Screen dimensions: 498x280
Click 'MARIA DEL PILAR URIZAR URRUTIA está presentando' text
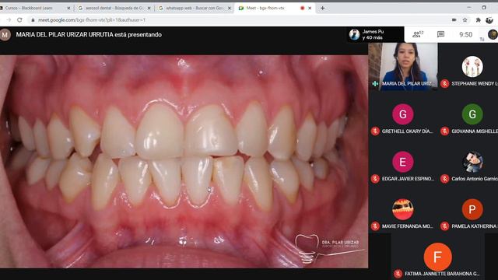click(x=89, y=34)
